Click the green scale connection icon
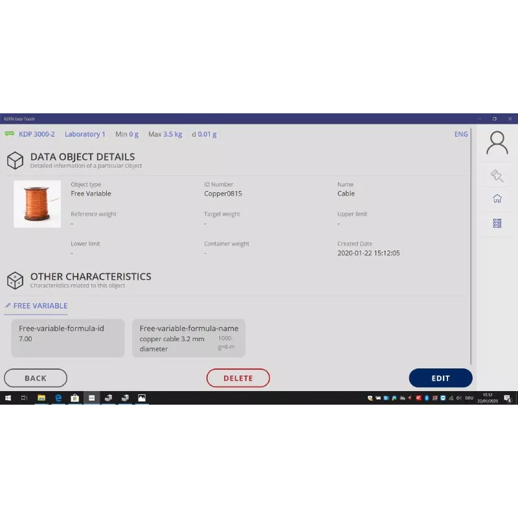518x518 pixels. coord(10,134)
